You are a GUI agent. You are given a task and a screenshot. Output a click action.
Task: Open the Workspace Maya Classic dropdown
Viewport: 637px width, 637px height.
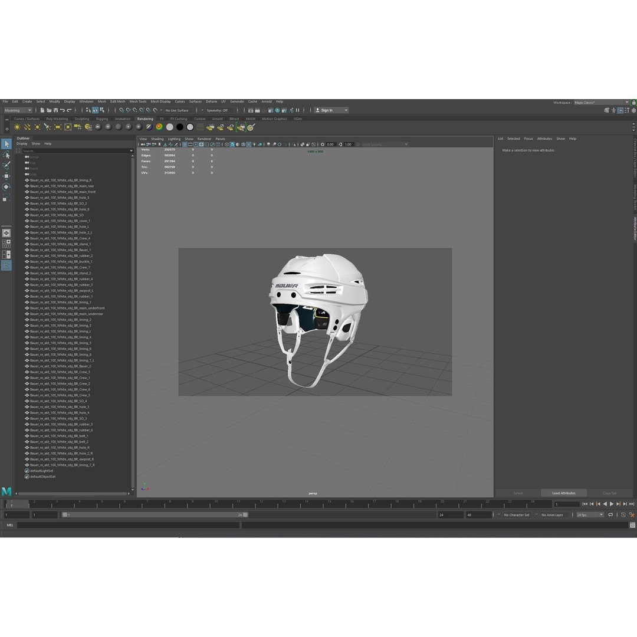[601, 103]
